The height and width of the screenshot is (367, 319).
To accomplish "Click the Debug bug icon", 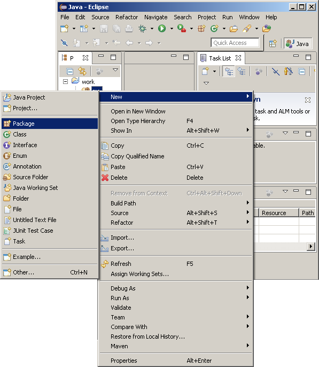I will click(x=142, y=28).
